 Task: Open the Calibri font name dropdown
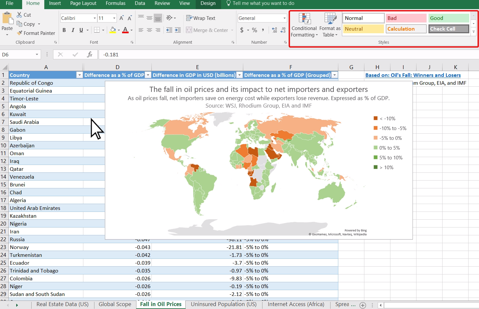click(x=94, y=18)
